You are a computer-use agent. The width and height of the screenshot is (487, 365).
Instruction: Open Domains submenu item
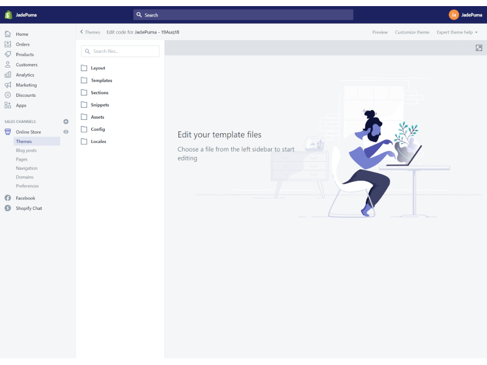tap(24, 177)
